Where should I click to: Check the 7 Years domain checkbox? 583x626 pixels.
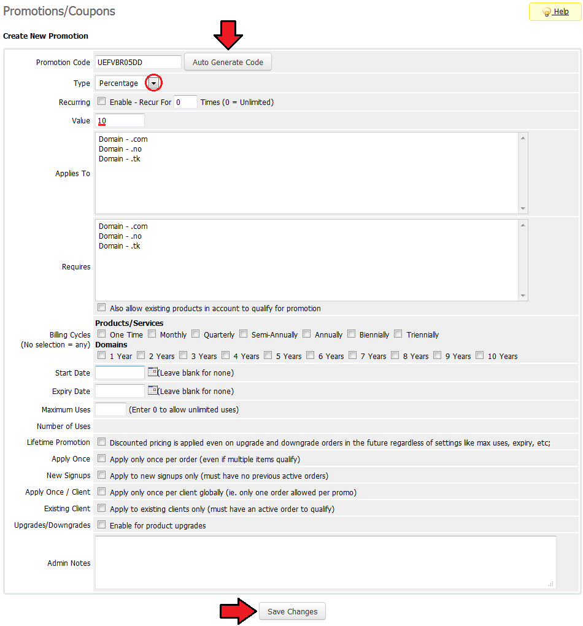click(353, 355)
